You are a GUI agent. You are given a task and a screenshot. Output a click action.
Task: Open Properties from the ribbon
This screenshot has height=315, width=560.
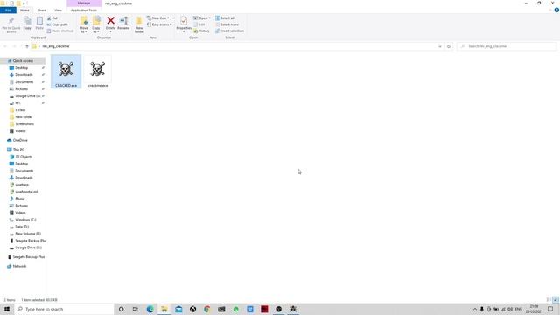click(184, 24)
